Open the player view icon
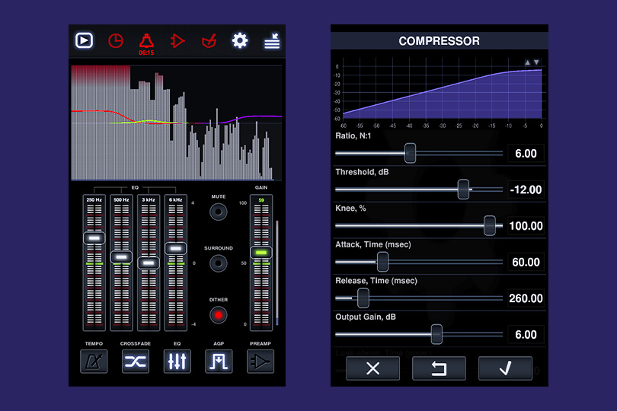Viewport: 617px width, 411px height. click(x=84, y=40)
